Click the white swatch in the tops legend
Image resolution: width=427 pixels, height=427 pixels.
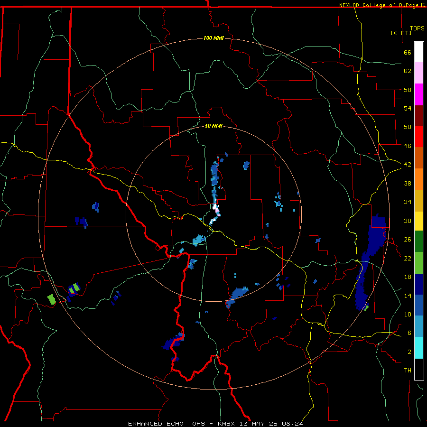pos(419,52)
